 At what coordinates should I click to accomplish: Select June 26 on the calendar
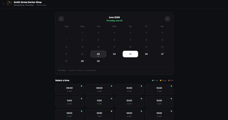146,54
